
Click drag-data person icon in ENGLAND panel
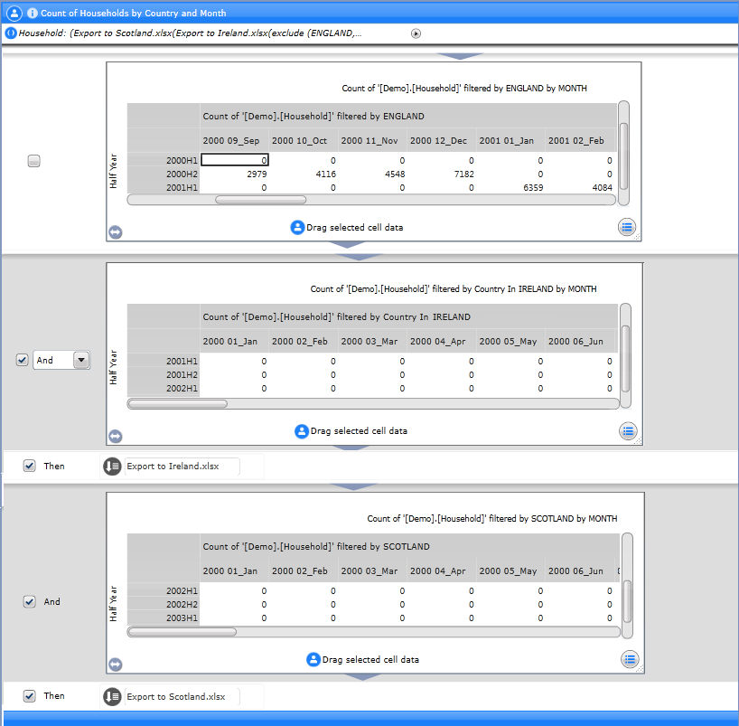pyautogui.click(x=297, y=227)
